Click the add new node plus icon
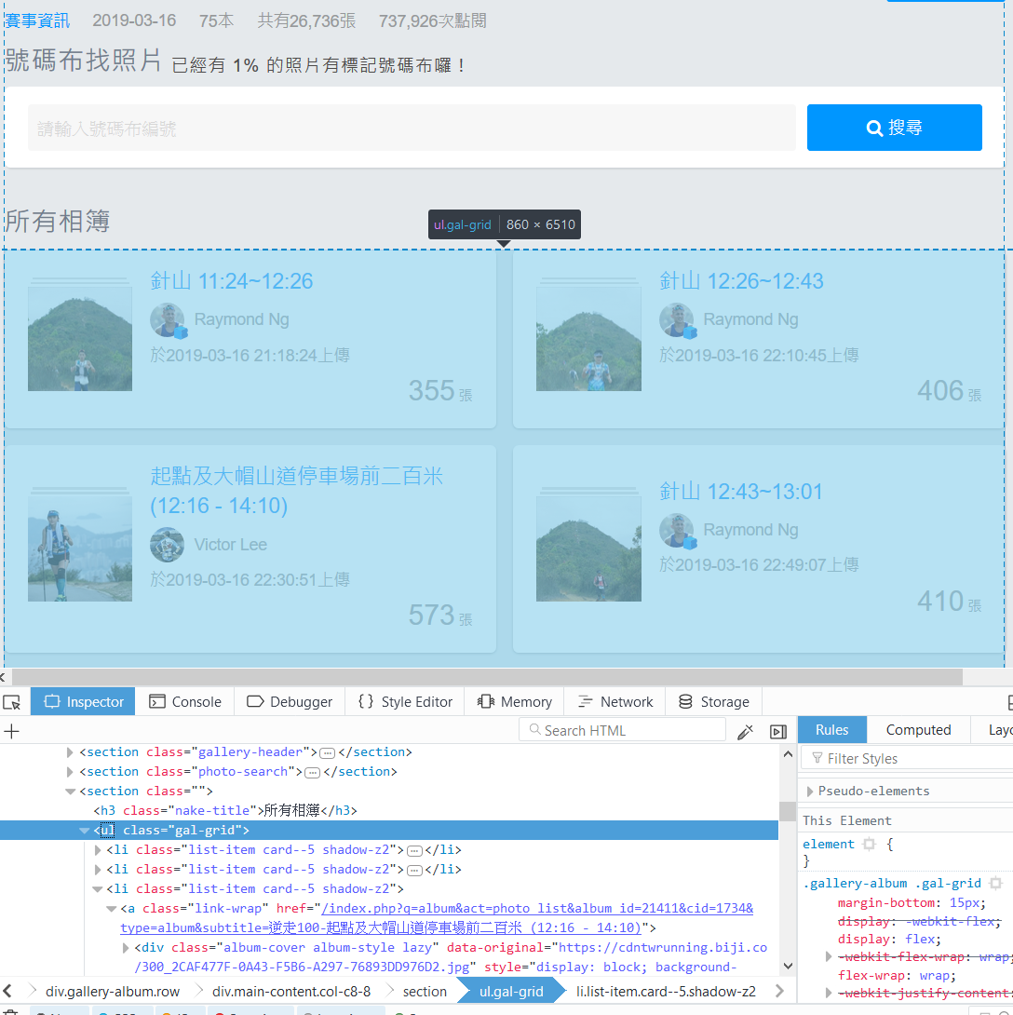This screenshot has width=1013, height=1015. 12,732
